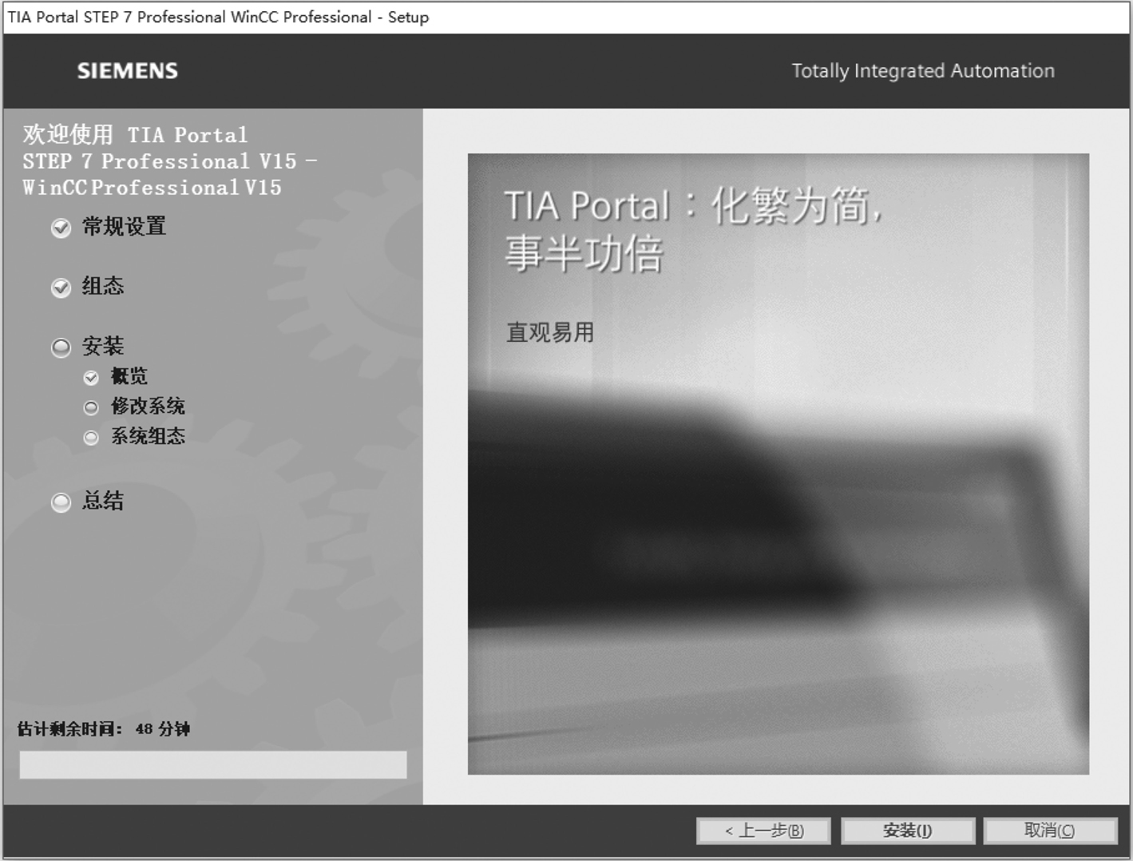Select the 总结 step label

[x=103, y=501]
